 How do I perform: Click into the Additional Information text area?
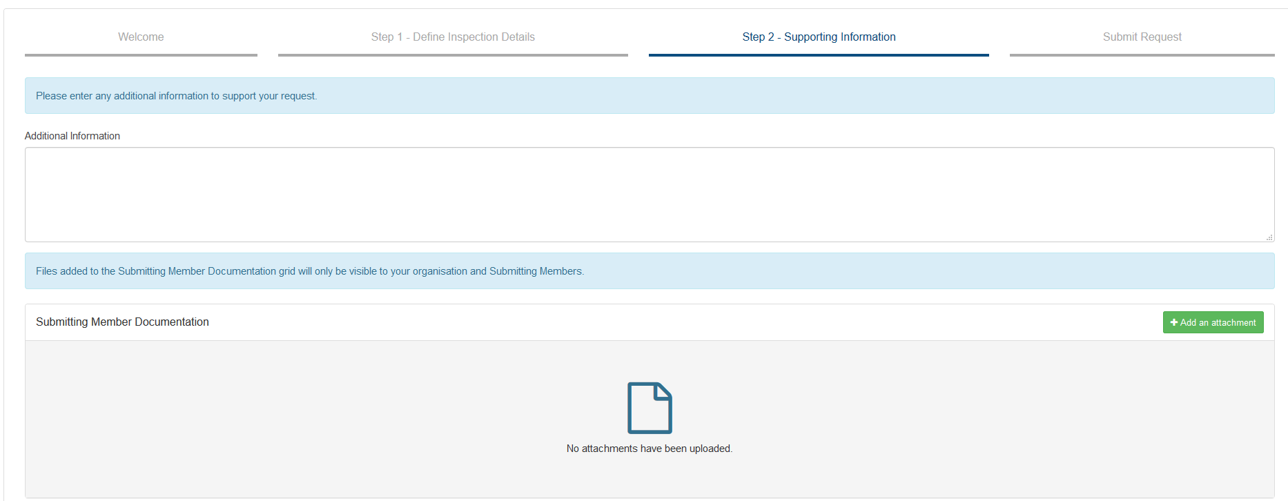(650, 195)
